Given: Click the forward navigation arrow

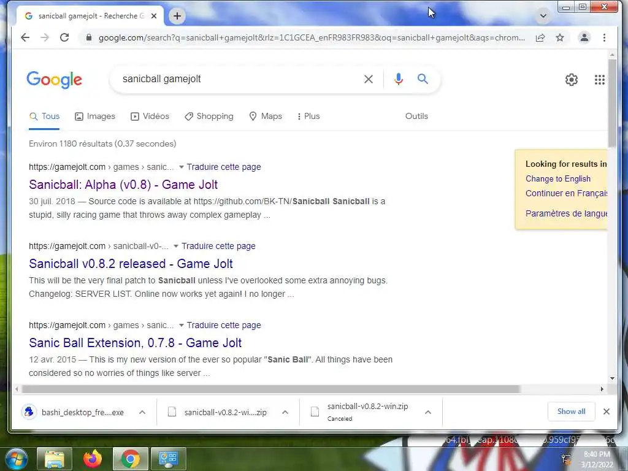Looking at the screenshot, I should tap(45, 37).
